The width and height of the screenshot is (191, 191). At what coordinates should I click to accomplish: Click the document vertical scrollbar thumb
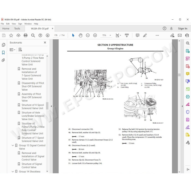pos(179,75)
